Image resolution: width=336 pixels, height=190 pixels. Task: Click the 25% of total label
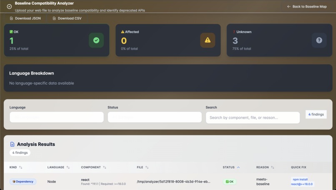19,49
